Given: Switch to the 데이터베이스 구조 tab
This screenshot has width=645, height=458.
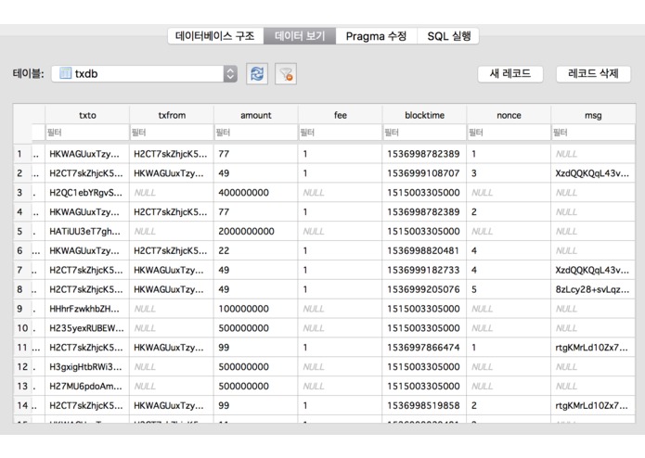Looking at the screenshot, I should pyautogui.click(x=215, y=36).
